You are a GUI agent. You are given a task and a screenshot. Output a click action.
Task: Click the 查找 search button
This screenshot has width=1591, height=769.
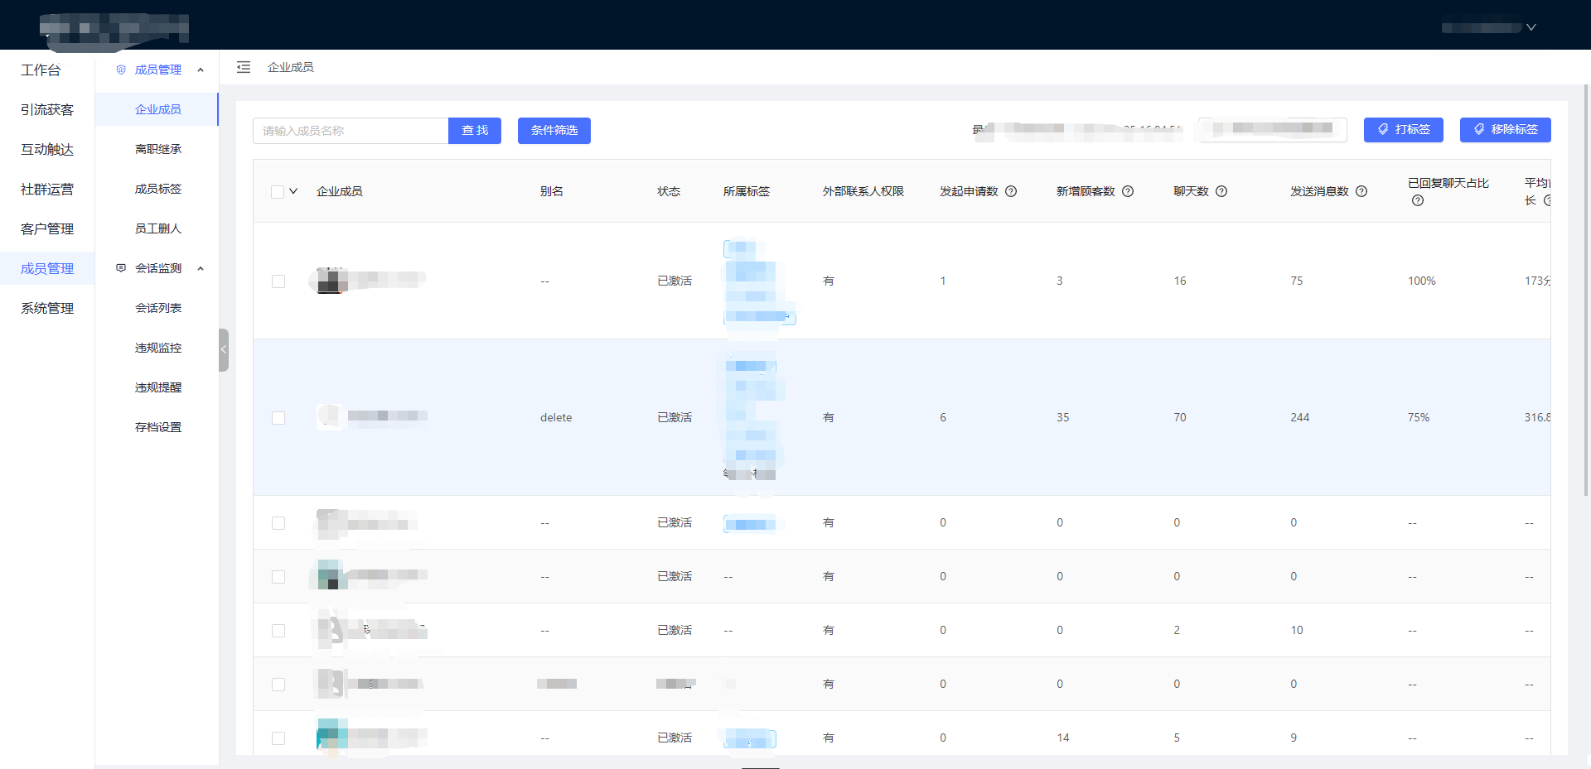[x=475, y=131]
